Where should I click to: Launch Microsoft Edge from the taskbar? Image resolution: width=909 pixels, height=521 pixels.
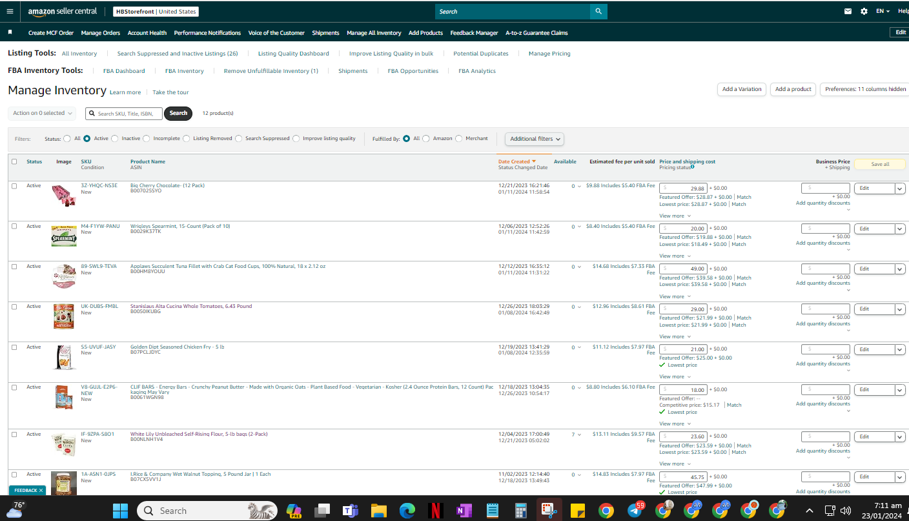click(407, 511)
